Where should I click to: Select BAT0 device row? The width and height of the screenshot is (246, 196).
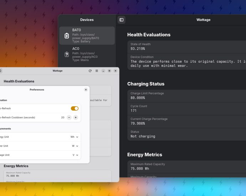tap(87, 36)
